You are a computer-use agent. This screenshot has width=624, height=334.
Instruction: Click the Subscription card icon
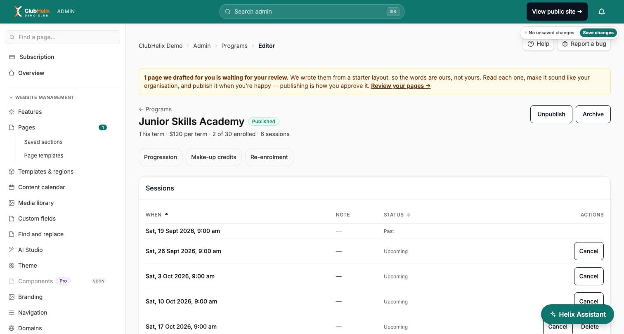[12, 57]
